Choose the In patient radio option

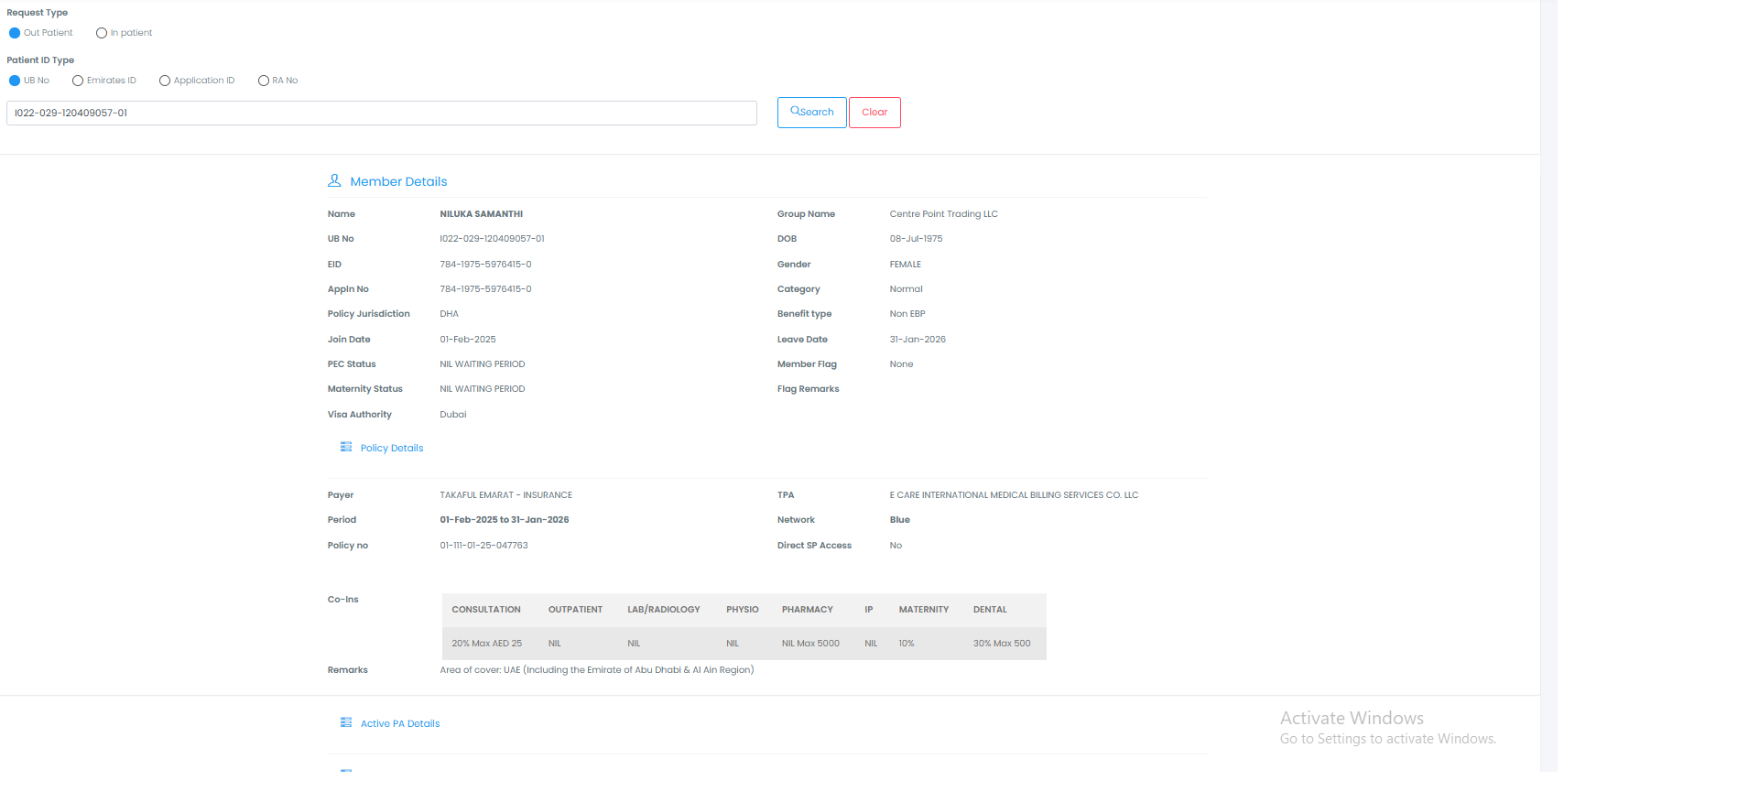pos(102,33)
